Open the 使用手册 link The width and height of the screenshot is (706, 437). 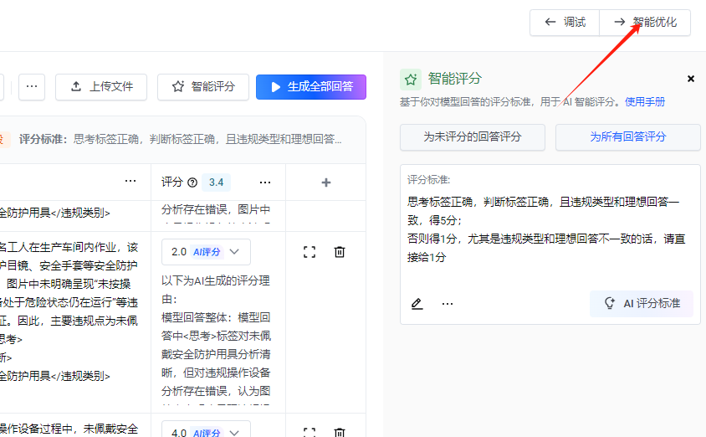pos(645,102)
